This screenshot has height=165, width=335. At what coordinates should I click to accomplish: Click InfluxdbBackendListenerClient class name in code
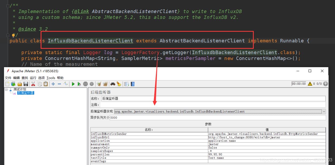[90, 41]
